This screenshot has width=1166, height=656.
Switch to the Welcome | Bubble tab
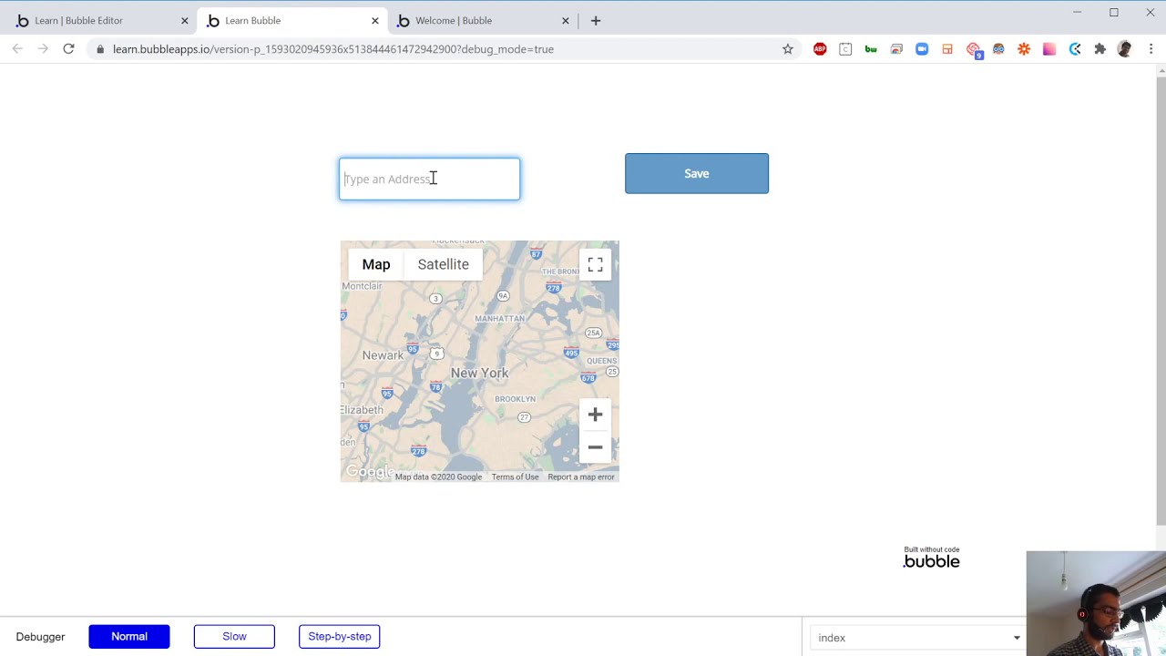[x=478, y=20]
